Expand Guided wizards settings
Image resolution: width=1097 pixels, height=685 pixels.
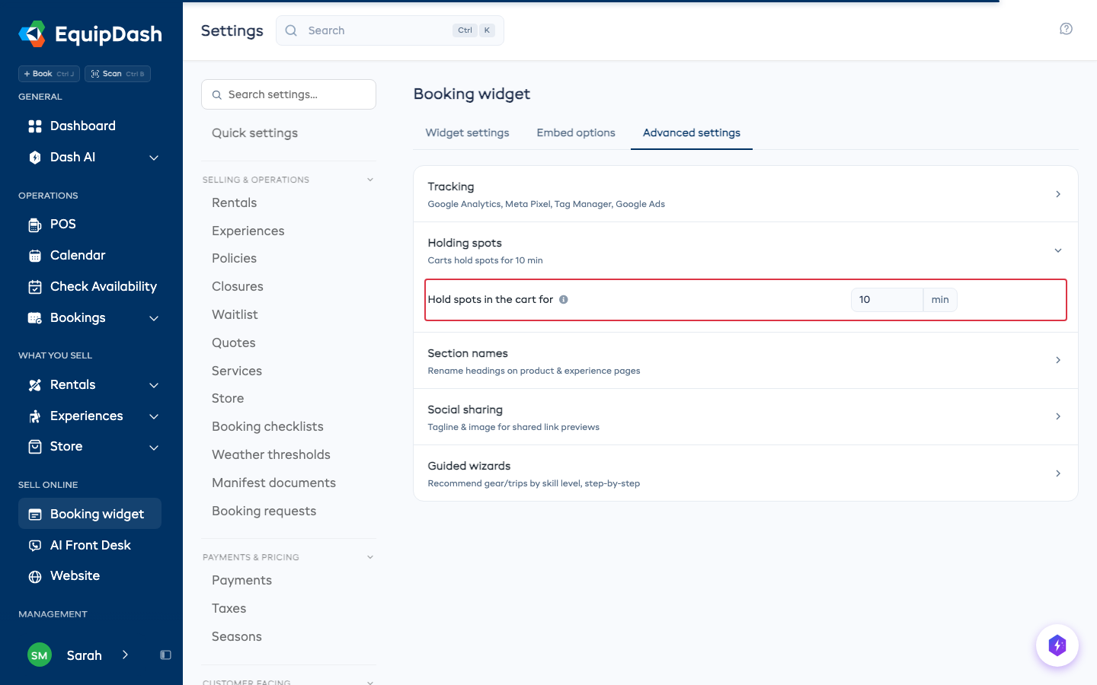coord(746,473)
